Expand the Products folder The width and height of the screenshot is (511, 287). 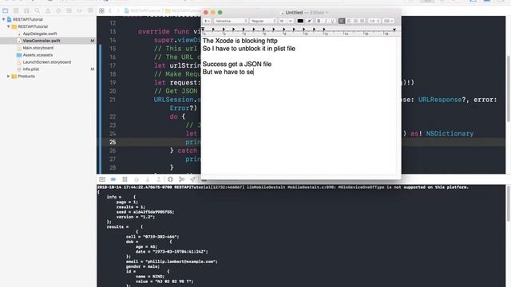[9, 77]
